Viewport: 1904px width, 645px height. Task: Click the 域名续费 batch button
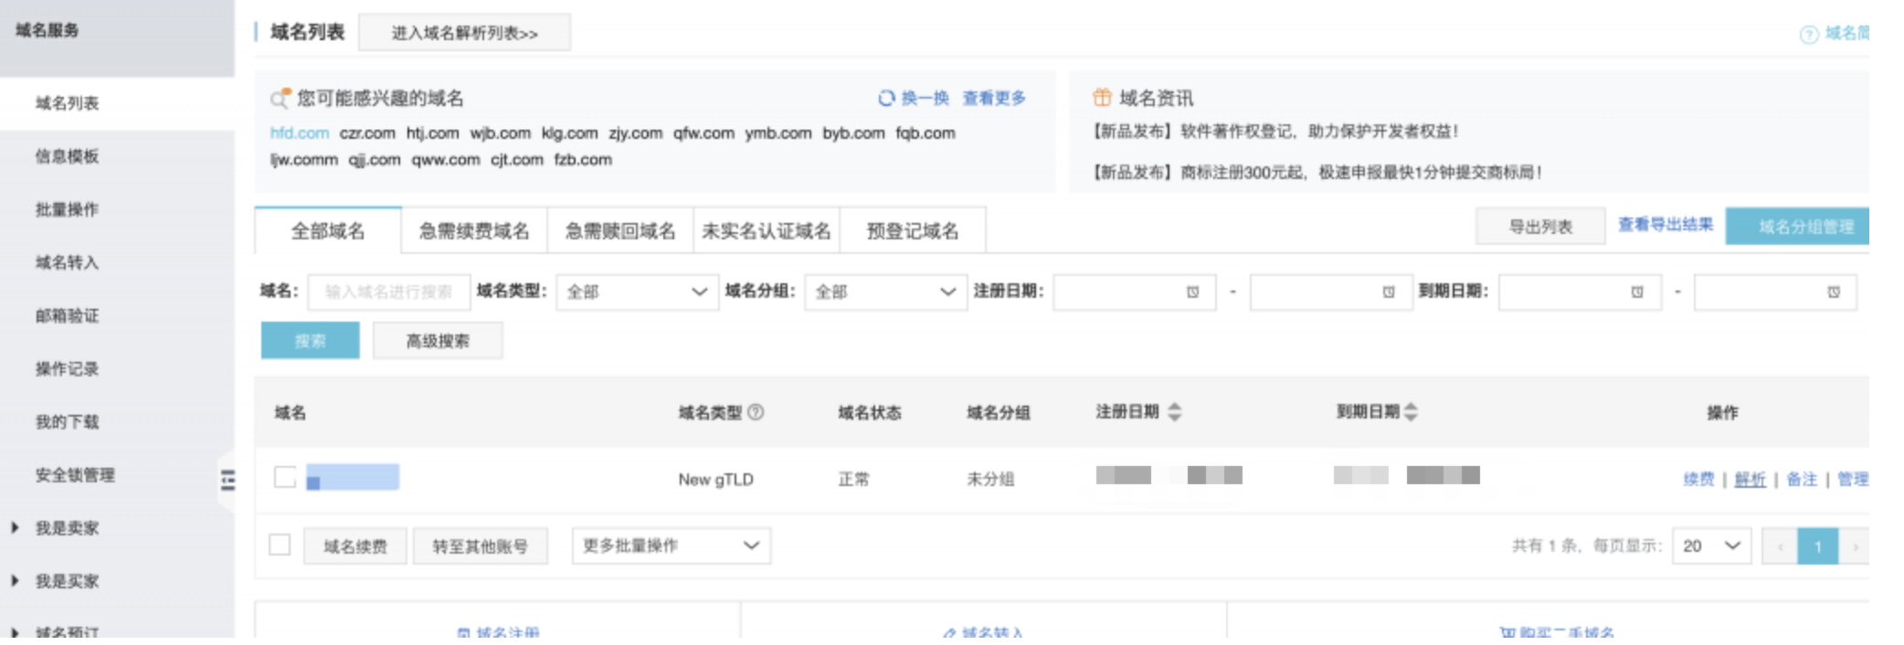click(355, 546)
